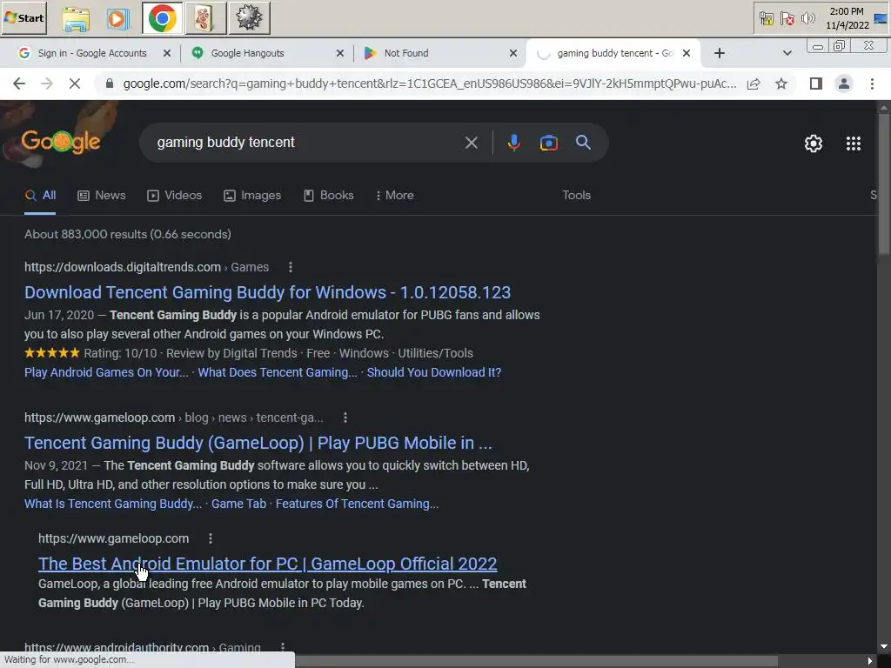Open Download Tencent Gaming Buddy for Windows link
The image size is (891, 668).
[x=268, y=292]
